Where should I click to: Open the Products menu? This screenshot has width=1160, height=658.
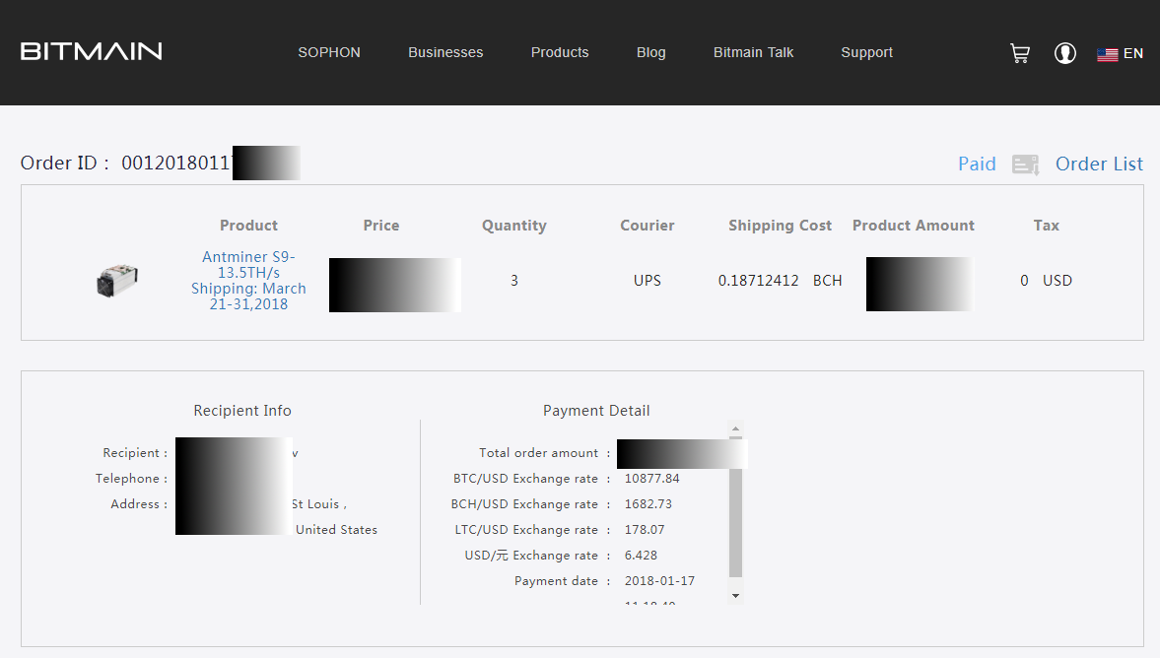click(560, 52)
